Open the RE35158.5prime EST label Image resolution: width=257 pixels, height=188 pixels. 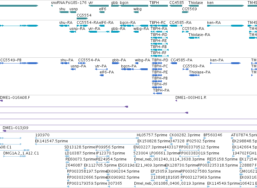pos(222,159)
